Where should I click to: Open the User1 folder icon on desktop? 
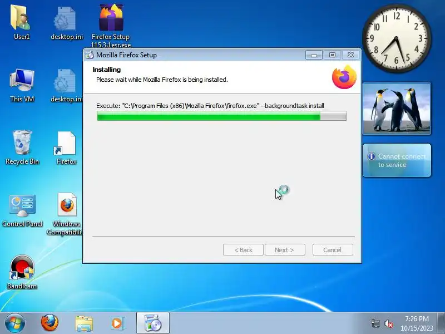[22, 22]
